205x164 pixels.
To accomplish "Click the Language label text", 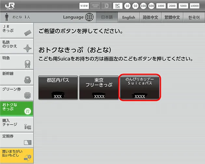I will point(73,17).
